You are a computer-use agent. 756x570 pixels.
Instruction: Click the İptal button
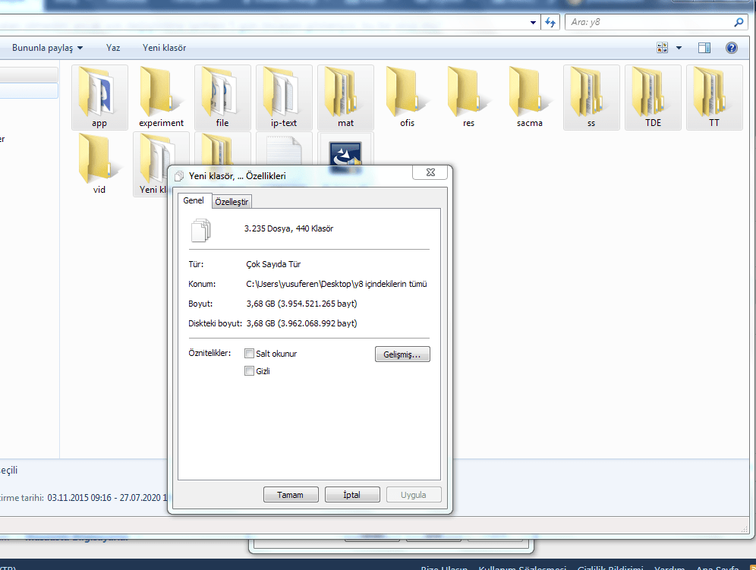click(352, 495)
